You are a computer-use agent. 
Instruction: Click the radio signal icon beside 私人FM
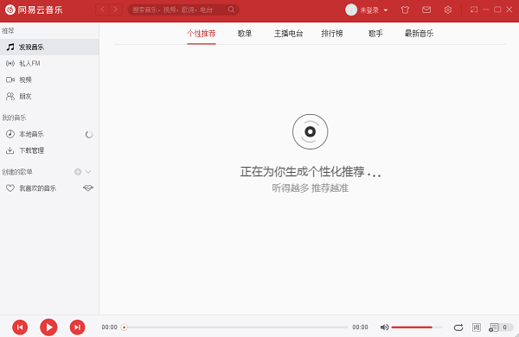pos(10,63)
